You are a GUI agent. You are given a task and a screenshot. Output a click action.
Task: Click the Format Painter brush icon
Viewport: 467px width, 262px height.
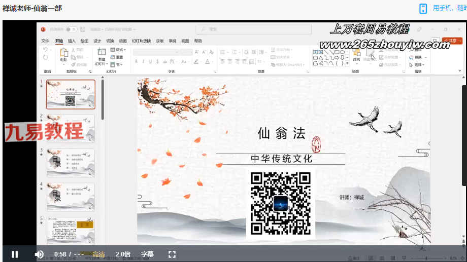[73, 64]
